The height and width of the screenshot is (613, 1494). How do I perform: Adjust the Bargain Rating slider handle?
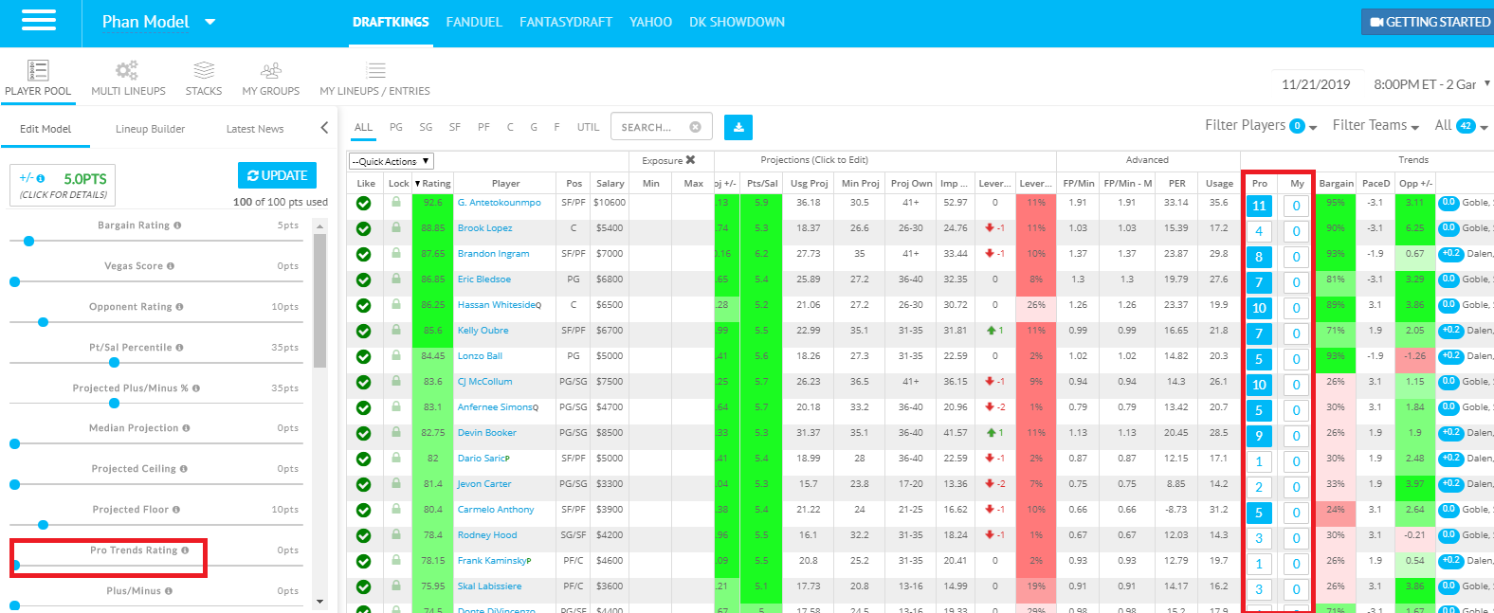click(x=28, y=242)
